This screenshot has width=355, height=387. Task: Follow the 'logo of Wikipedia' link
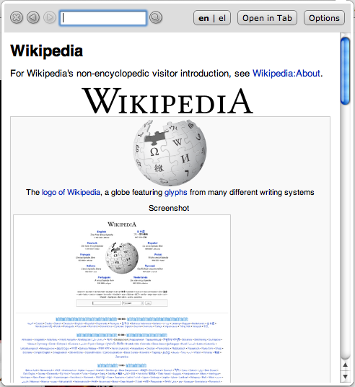pos(71,192)
